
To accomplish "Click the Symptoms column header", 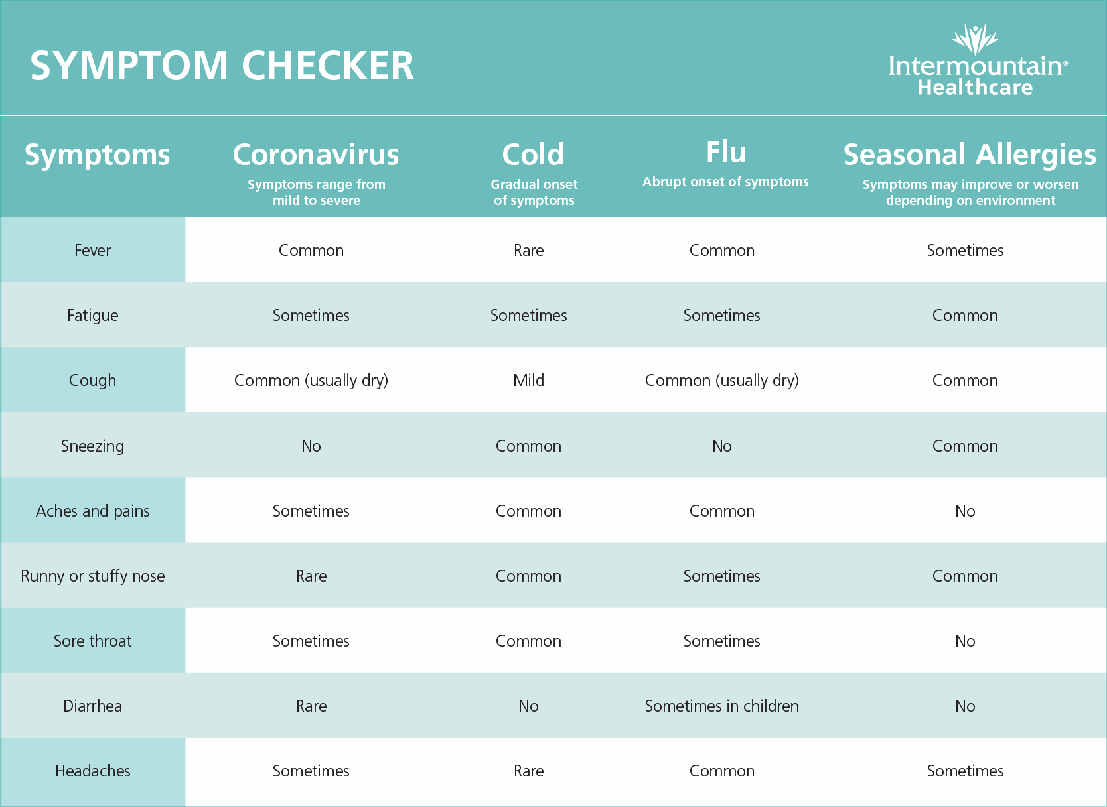I will coord(98,155).
